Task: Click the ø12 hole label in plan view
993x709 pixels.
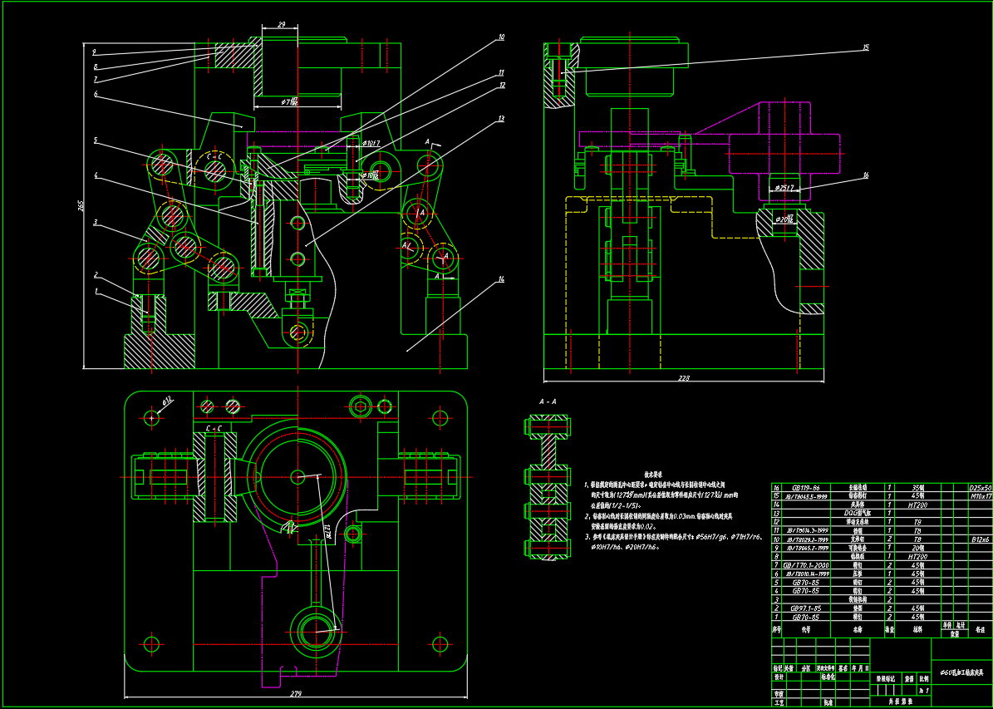Action: tap(166, 401)
